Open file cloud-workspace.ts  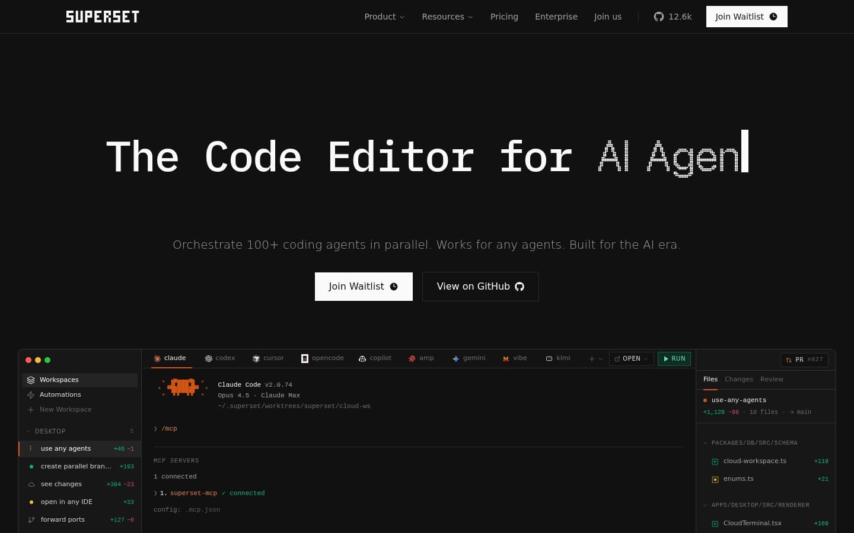[x=766, y=461]
